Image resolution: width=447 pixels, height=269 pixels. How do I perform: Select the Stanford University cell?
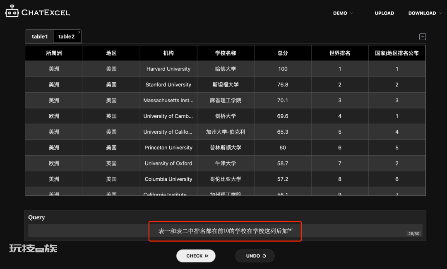point(168,85)
